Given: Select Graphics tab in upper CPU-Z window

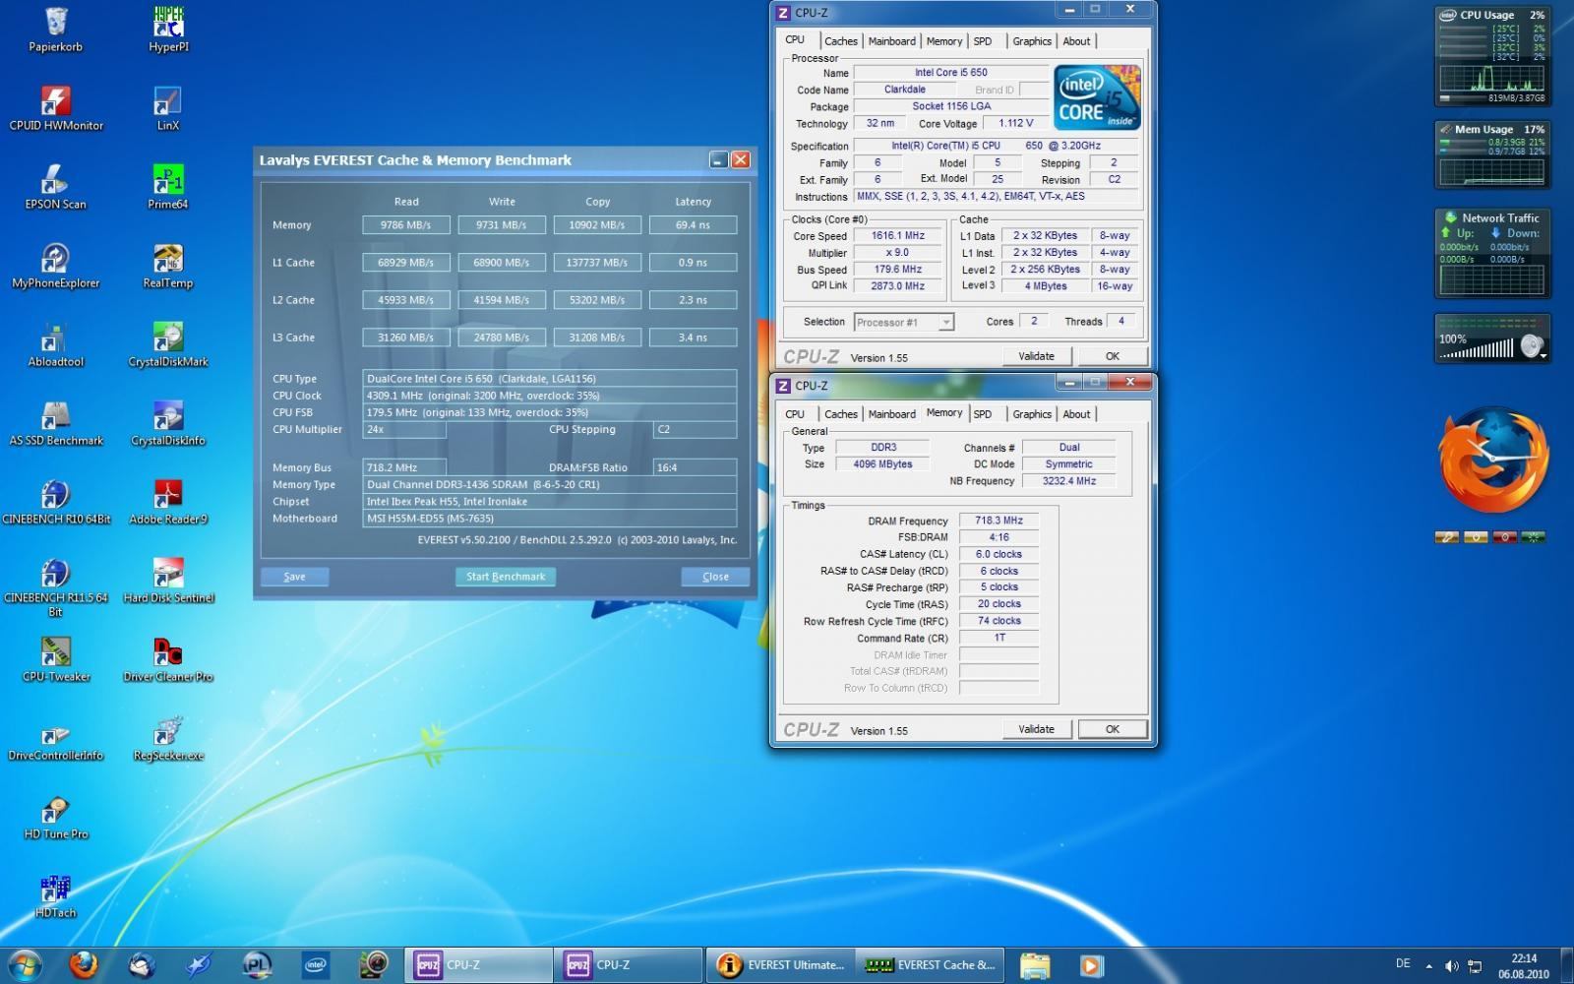Looking at the screenshot, I should pyautogui.click(x=1032, y=41).
